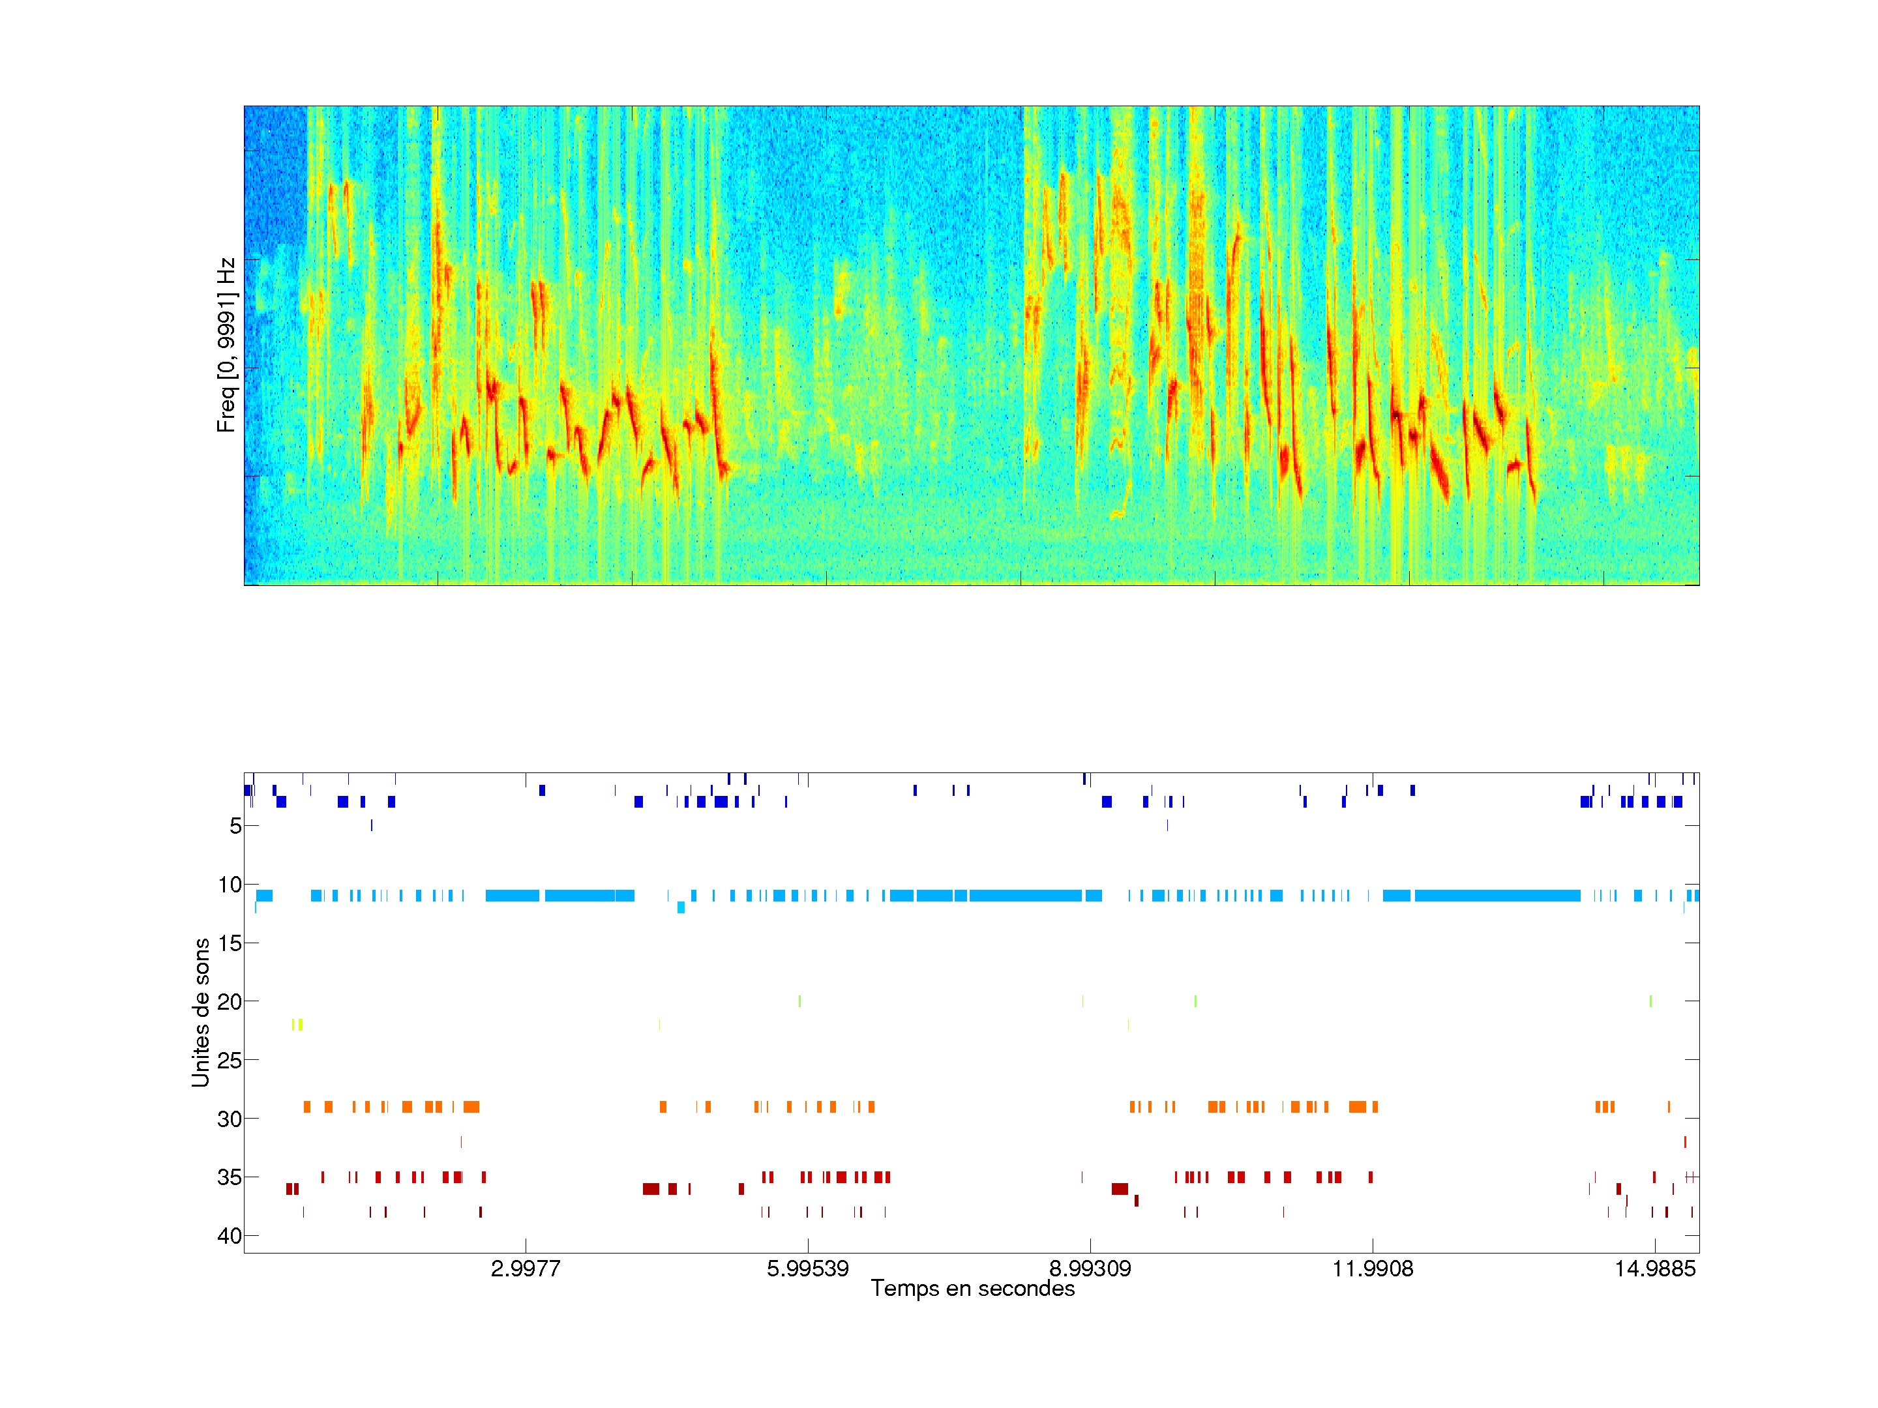
Task: Select the 14.9885 time tick label
Action: [x=1655, y=1269]
